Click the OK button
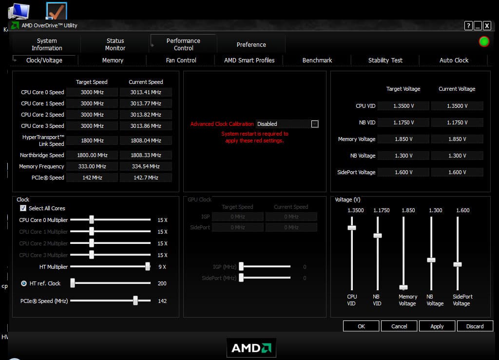499x360 pixels. click(x=361, y=326)
